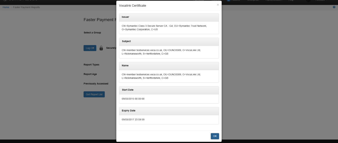Click the expiry date value 09/03/2017
Viewport: 338px width, 143px height.
point(133,120)
